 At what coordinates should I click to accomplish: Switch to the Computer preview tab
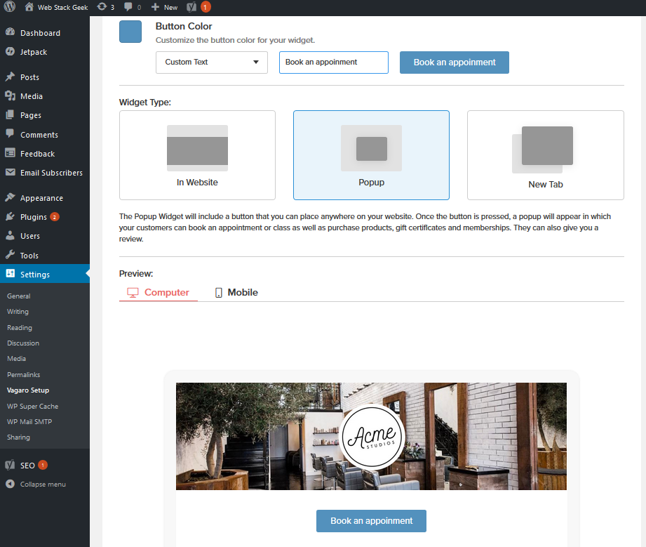click(159, 293)
